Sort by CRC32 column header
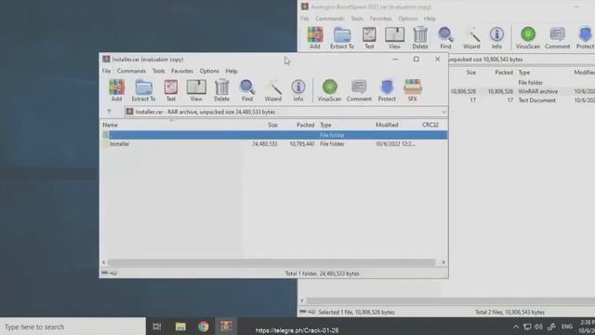Viewport: 595px width, 335px height. (430, 125)
